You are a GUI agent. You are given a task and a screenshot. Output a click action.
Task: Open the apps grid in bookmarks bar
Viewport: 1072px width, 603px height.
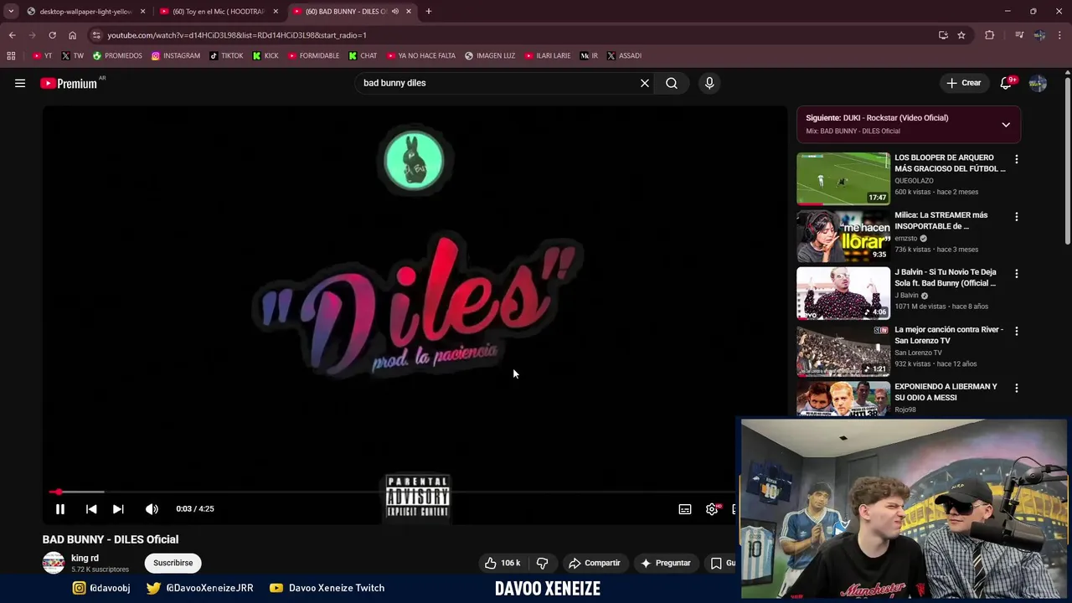tap(11, 56)
